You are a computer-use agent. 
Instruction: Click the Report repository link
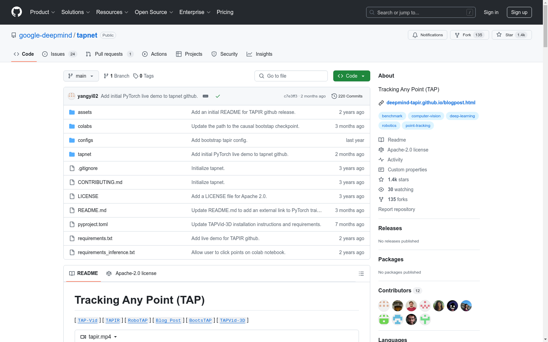click(x=397, y=209)
